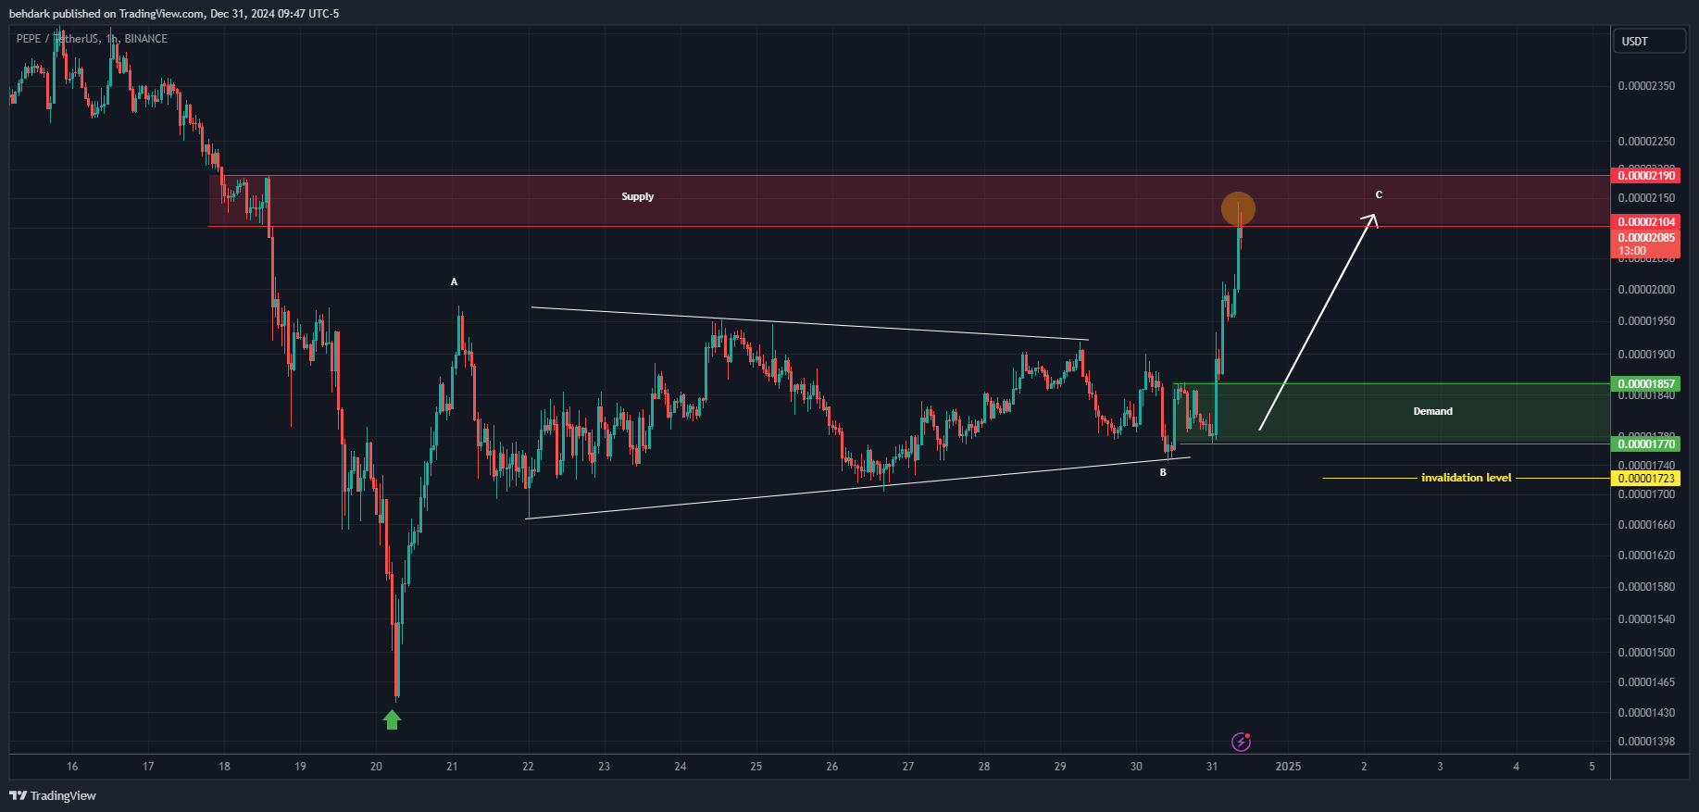Click date '20' on the time axis
The height and width of the screenshot is (812, 1699).
376,767
